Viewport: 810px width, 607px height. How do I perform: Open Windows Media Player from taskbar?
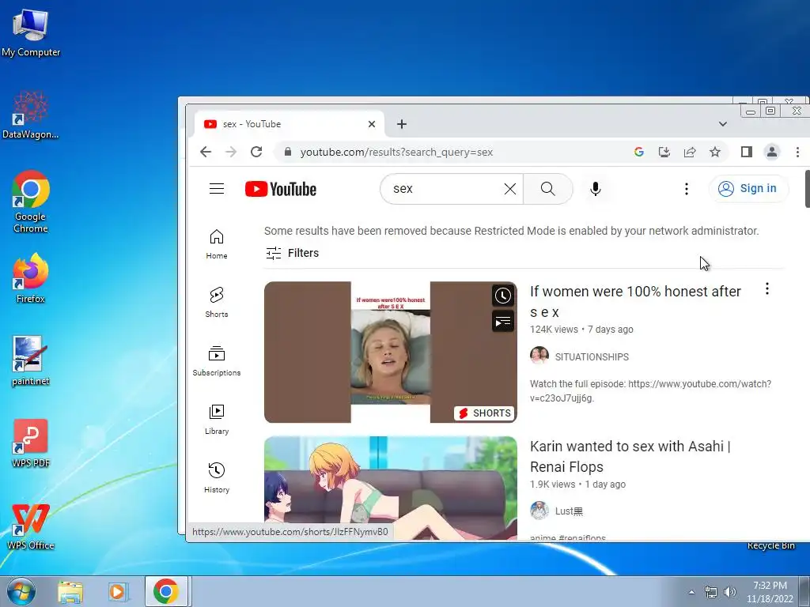click(118, 591)
